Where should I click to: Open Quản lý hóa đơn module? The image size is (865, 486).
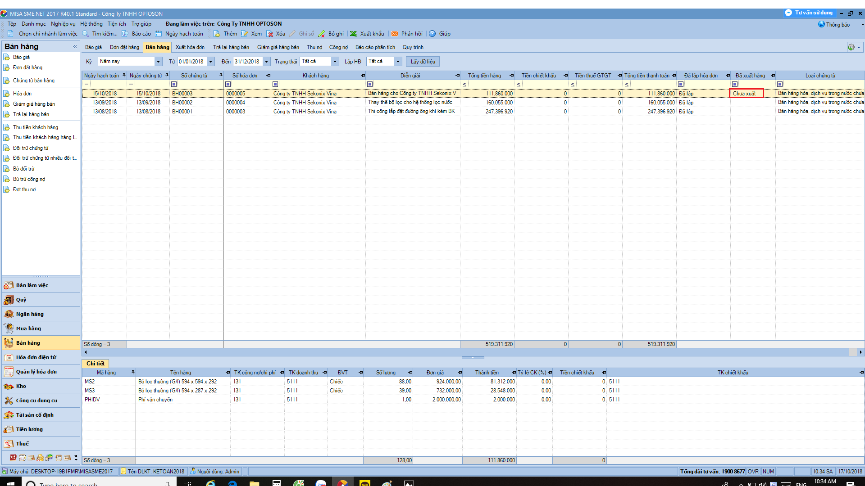[x=41, y=372]
